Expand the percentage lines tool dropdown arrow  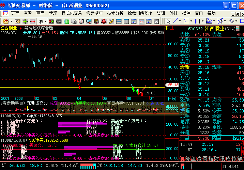click(192, 21)
